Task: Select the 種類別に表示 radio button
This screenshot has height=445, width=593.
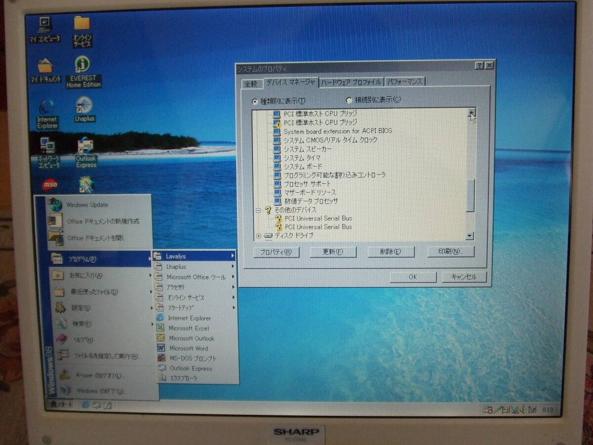Action: tap(255, 101)
